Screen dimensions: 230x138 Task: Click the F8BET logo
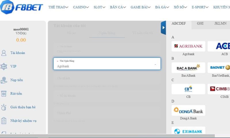22,7
